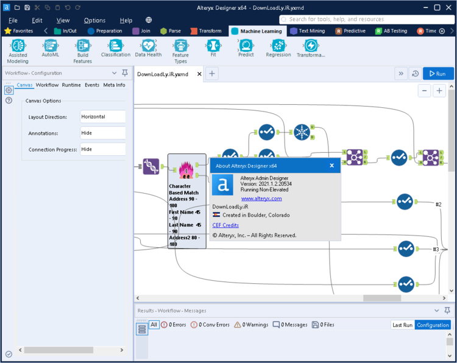This screenshot has width=457, height=363.
Task: Click the canvas horizontal scrollbar thumb
Action: point(382,298)
